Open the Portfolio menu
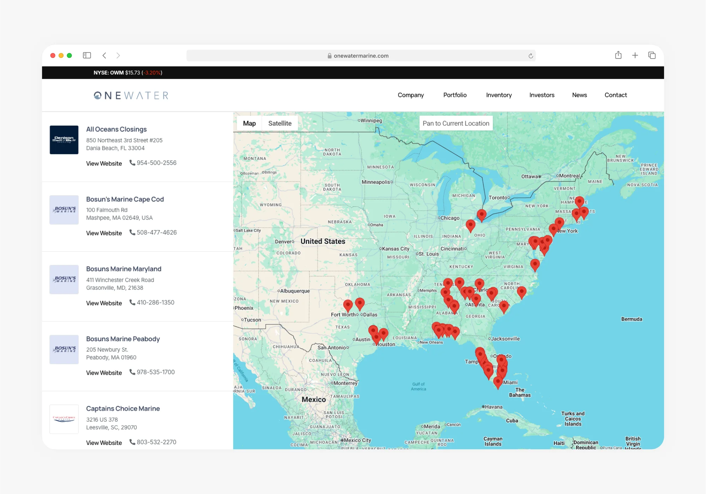 coord(455,95)
